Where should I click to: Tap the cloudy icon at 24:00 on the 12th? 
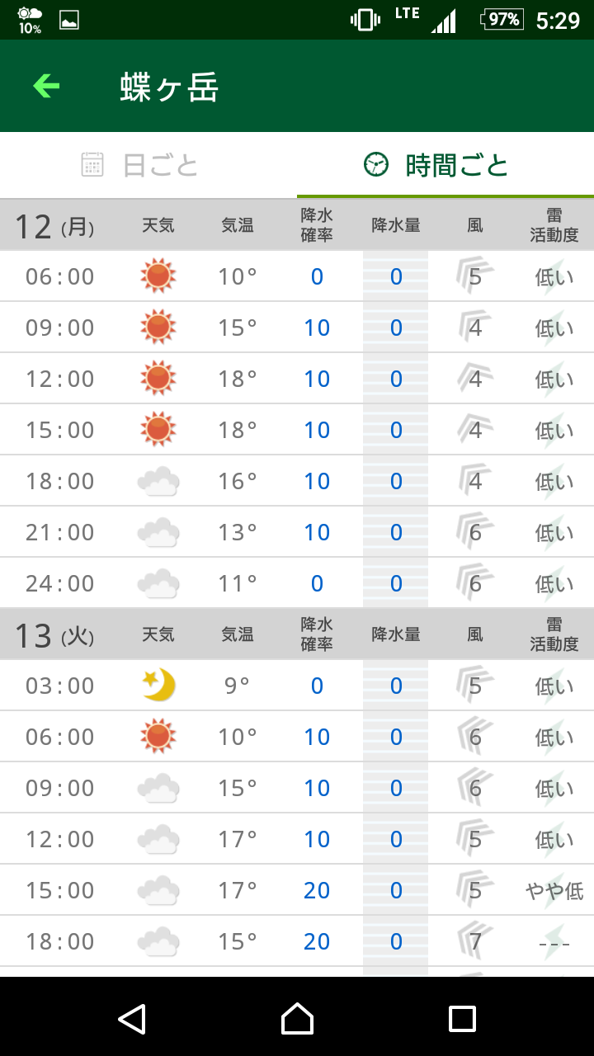(158, 583)
